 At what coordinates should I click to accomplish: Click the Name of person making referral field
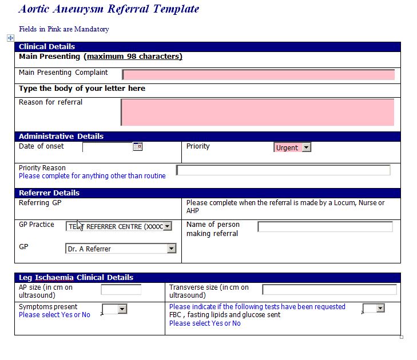tap(325, 227)
